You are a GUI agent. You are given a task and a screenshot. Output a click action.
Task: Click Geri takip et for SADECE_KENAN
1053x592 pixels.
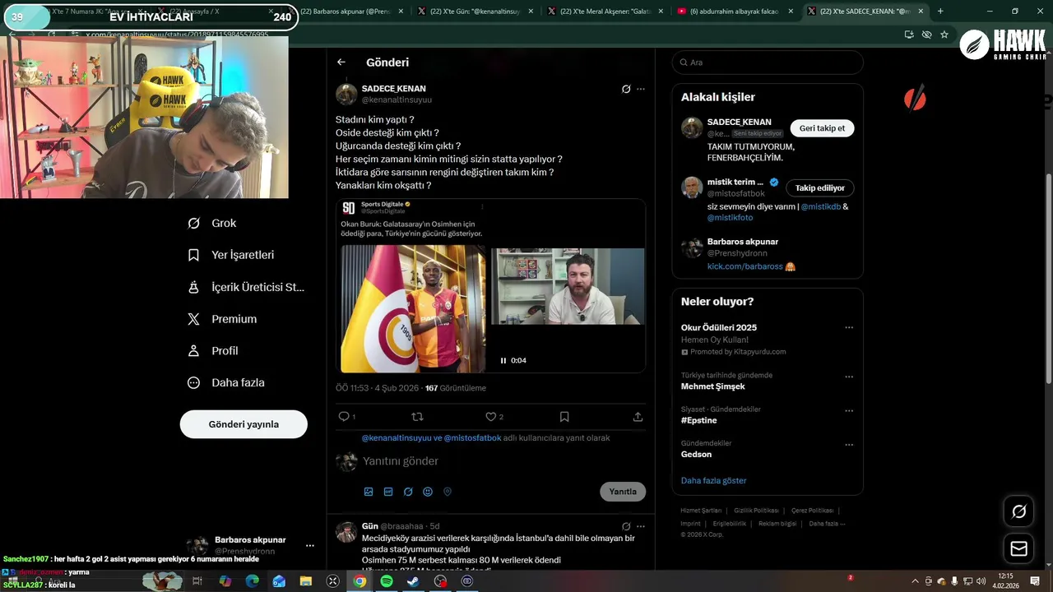click(822, 128)
